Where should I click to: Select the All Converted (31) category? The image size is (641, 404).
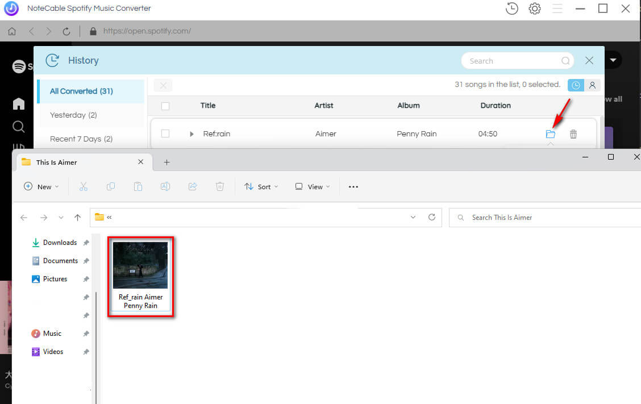pos(81,91)
